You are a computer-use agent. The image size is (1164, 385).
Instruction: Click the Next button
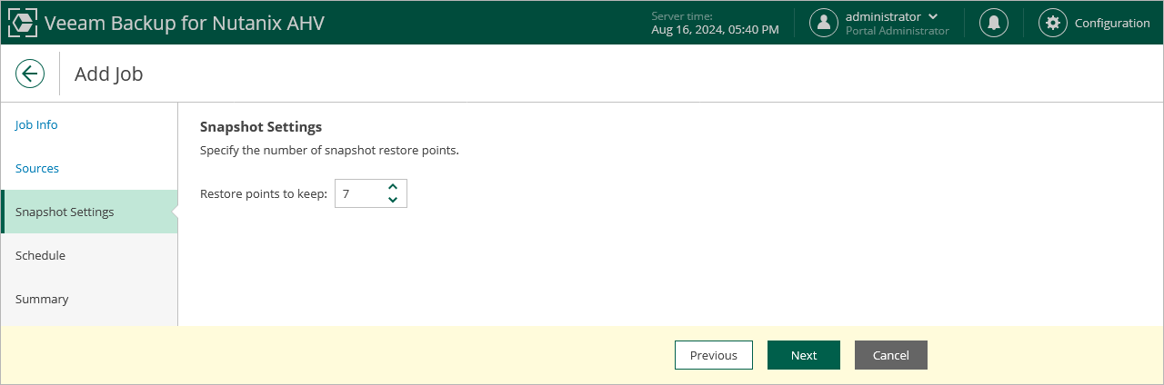pos(804,355)
